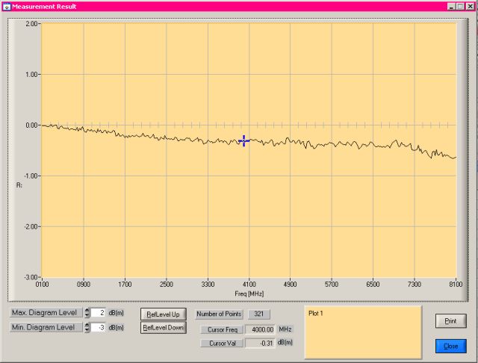Edit the Max. Diagram Level value field
Screen dimensions: 478x363
[x=98, y=313]
